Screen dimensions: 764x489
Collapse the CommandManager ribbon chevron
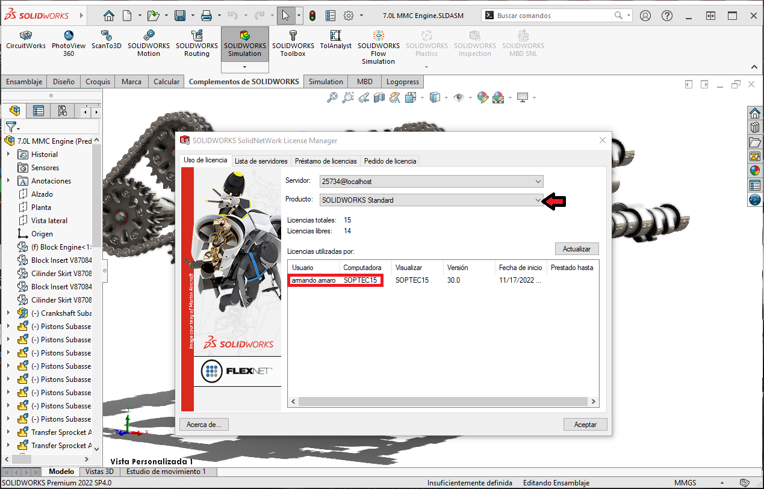point(753,67)
